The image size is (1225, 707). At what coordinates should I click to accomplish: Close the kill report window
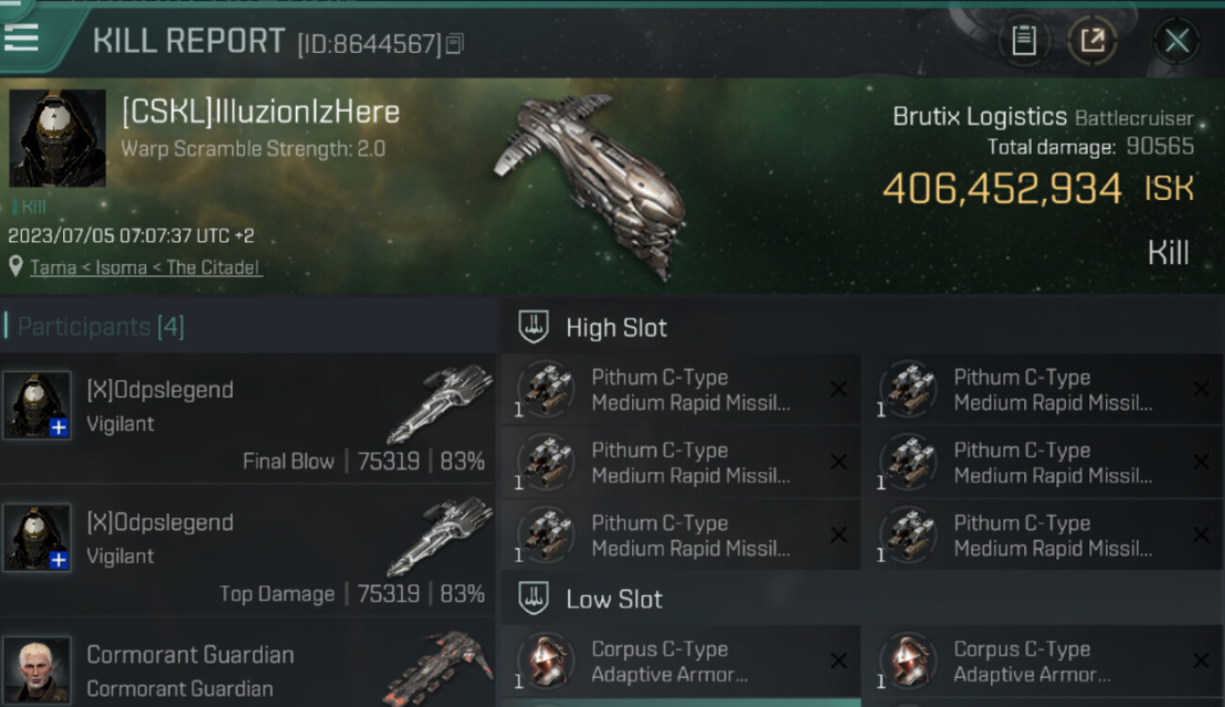click(1176, 41)
